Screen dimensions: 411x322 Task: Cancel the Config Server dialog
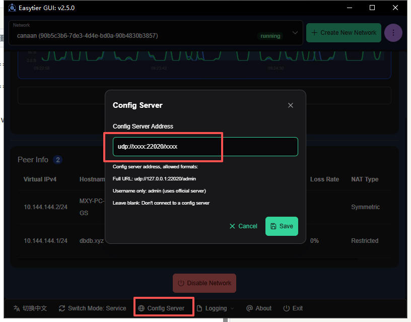coord(243,226)
